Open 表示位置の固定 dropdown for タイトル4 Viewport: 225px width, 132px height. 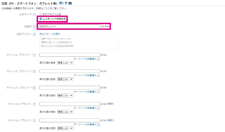[x=65, y=112]
